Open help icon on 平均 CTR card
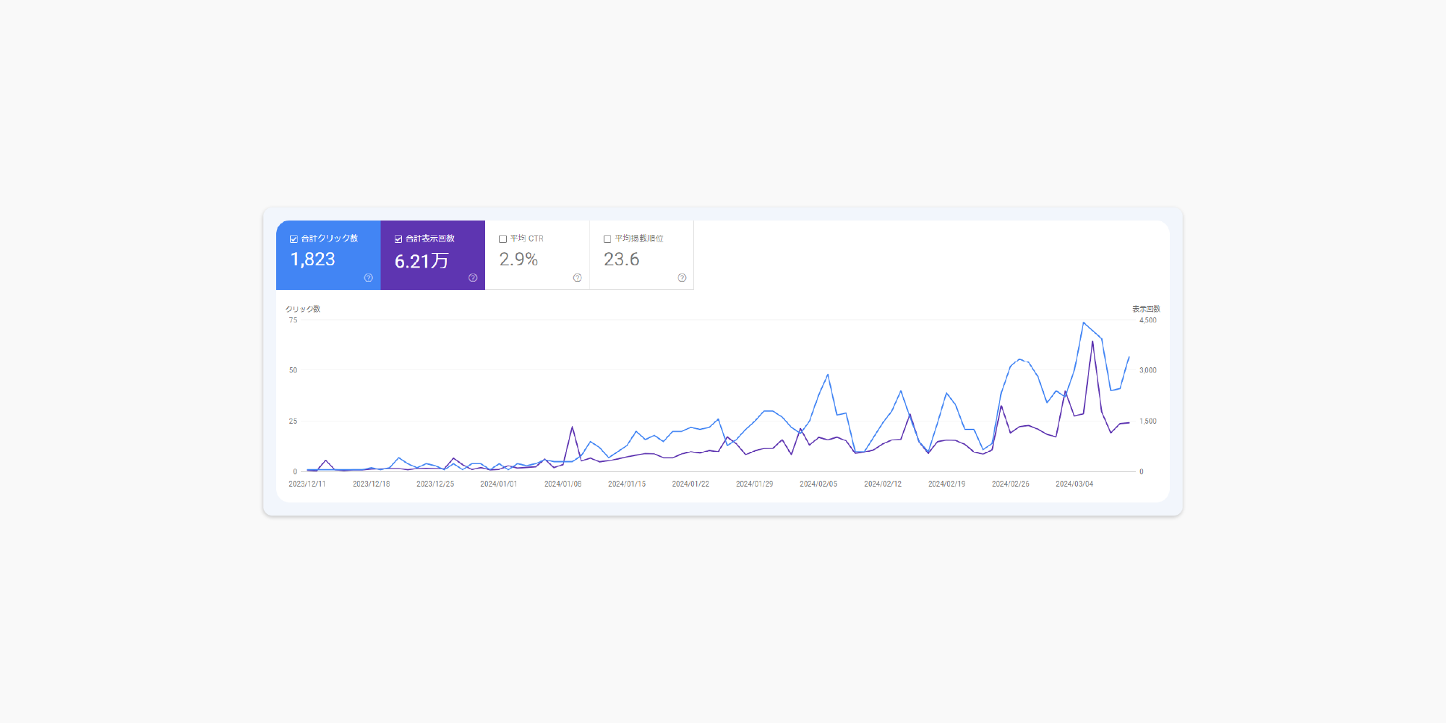This screenshot has width=1446, height=723. (578, 278)
